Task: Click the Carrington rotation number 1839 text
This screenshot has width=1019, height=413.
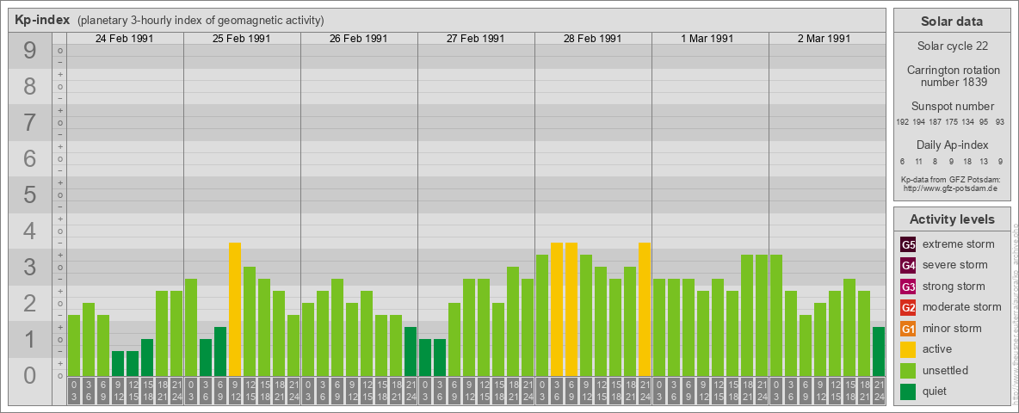Action: coord(952,76)
